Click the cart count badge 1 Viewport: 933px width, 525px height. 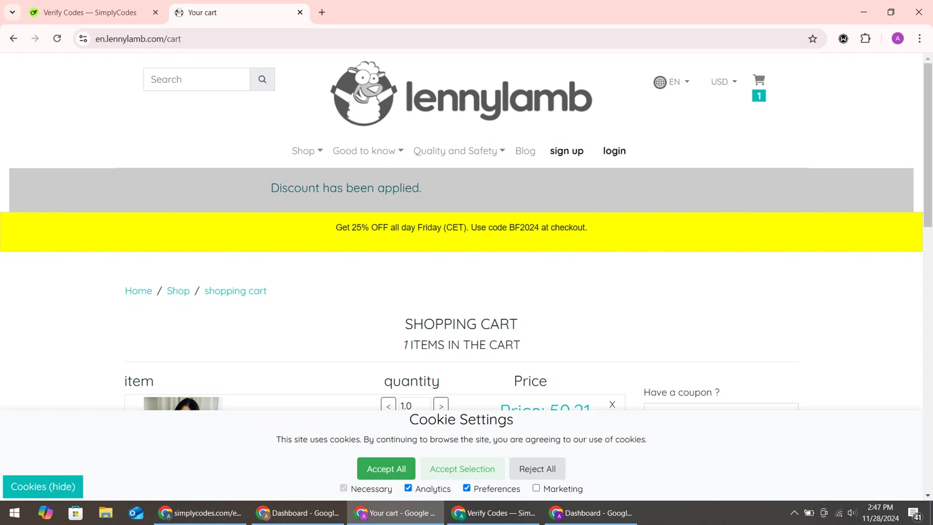coord(759,96)
